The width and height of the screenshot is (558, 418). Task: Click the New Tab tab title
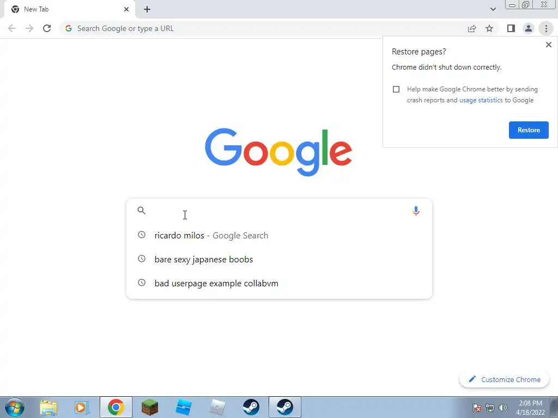pyautogui.click(x=36, y=9)
